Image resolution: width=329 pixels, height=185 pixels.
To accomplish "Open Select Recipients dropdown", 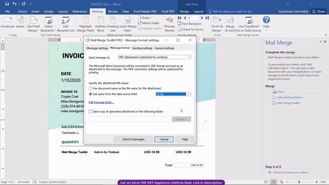I will tap(48, 25).
